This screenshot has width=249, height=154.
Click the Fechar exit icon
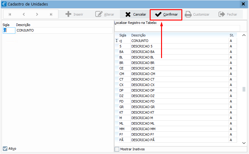point(221,14)
